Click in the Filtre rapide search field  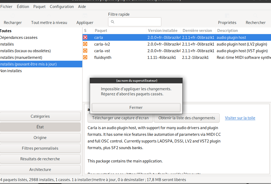pos(135,22)
